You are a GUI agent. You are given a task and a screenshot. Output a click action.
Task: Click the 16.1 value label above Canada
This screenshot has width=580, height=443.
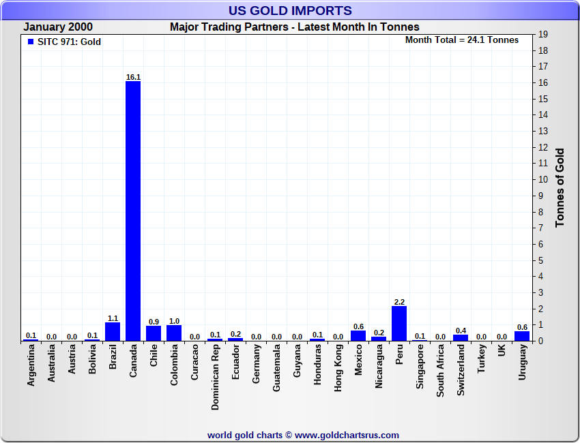(133, 77)
